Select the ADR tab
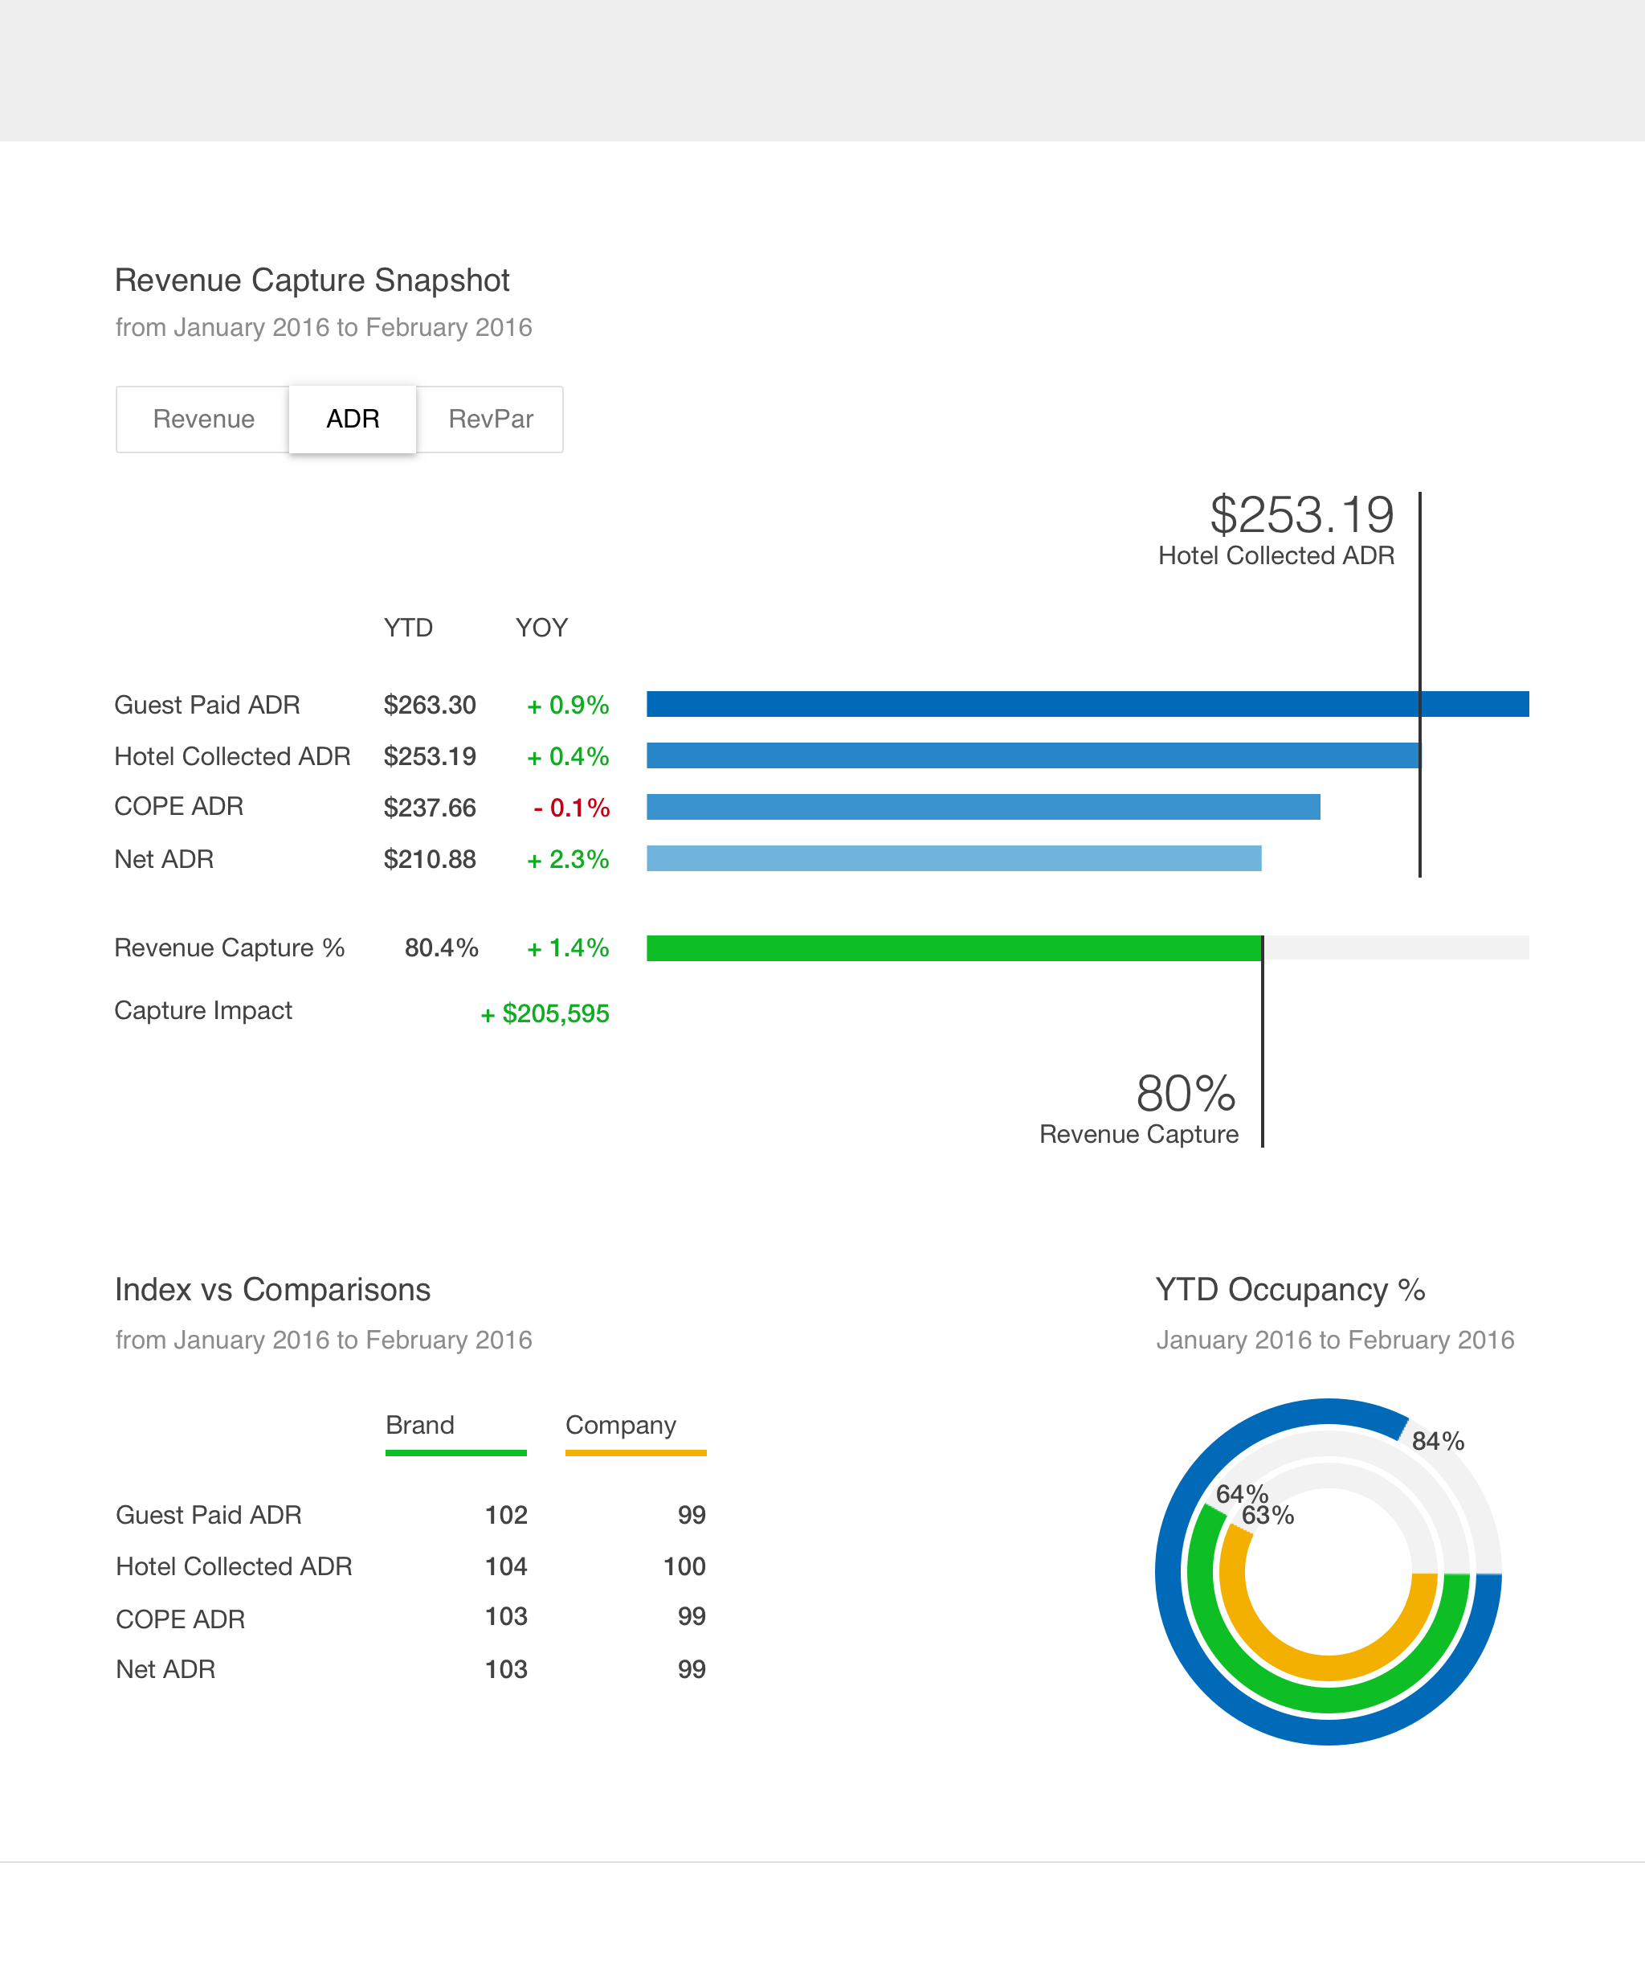Image resolution: width=1645 pixels, height=1977 pixels. pyautogui.click(x=353, y=419)
